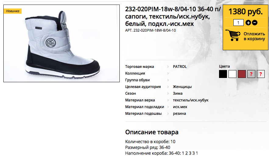Click the arrow next to Сезон
Screen dimensions: 269x162
click(168, 93)
